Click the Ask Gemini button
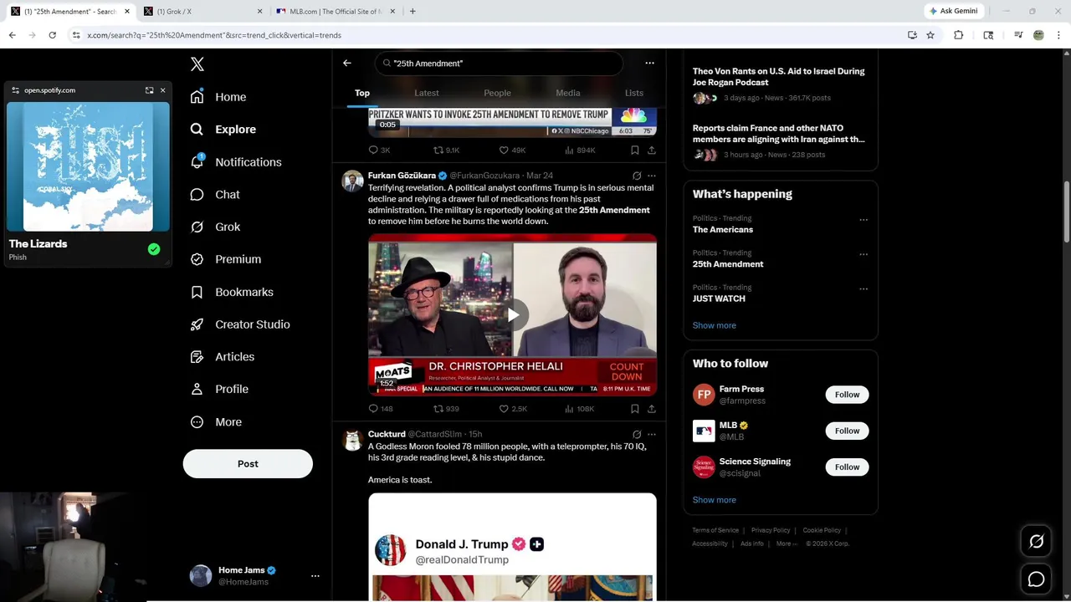This screenshot has width=1071, height=602. tap(952, 11)
